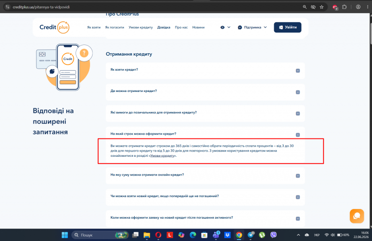Open the red browser extension icon
372x241 pixels.
tap(335, 7)
